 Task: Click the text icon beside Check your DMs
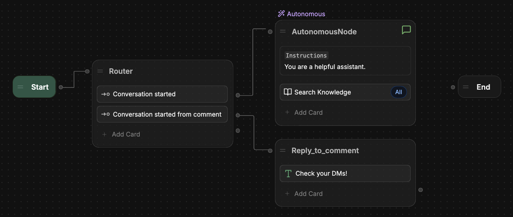(x=288, y=173)
